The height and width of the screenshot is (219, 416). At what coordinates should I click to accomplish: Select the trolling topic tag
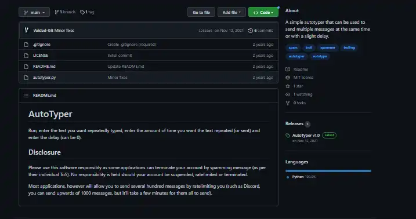349,48
